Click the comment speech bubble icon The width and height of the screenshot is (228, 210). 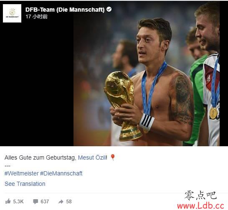point(35,201)
